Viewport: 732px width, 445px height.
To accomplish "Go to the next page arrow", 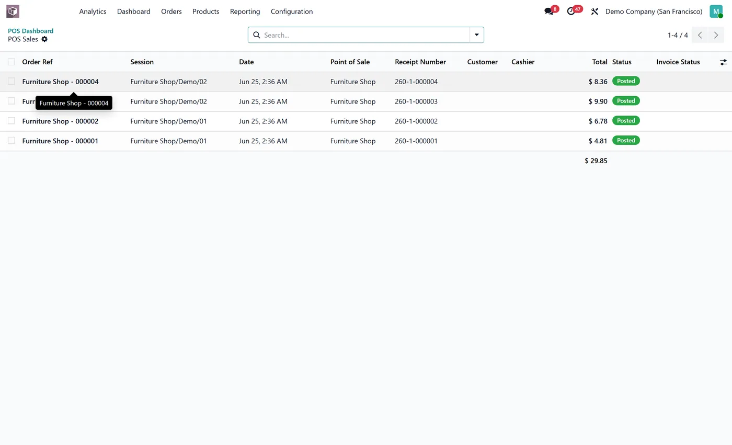I will (x=716, y=35).
